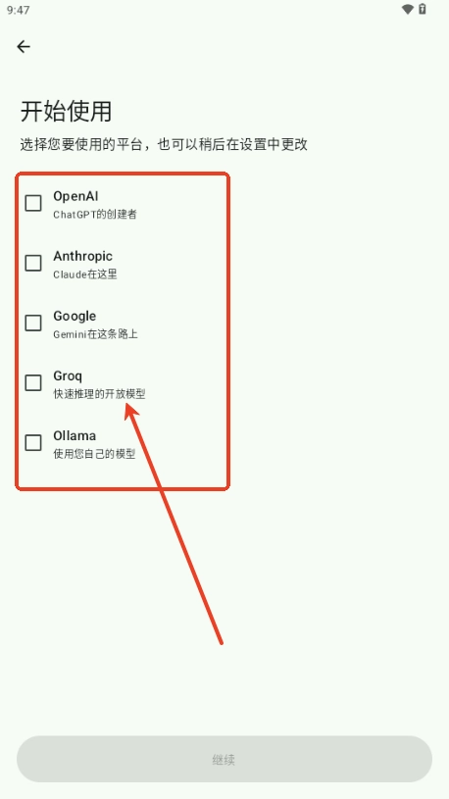Tap the 9:47 clock in status bar
Screen dimensions: 449x799
point(19,10)
